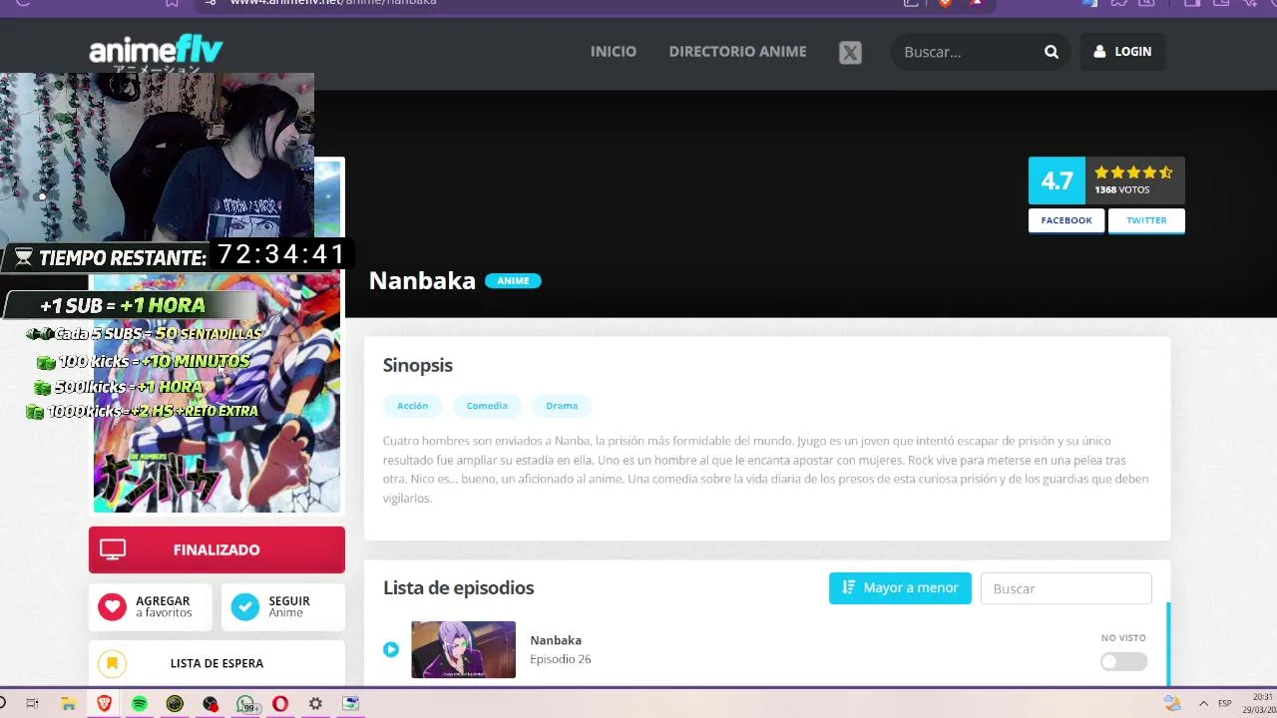Play Nanbaka Episodio 26 via the play icon
This screenshot has height=718, width=1277.
point(391,649)
